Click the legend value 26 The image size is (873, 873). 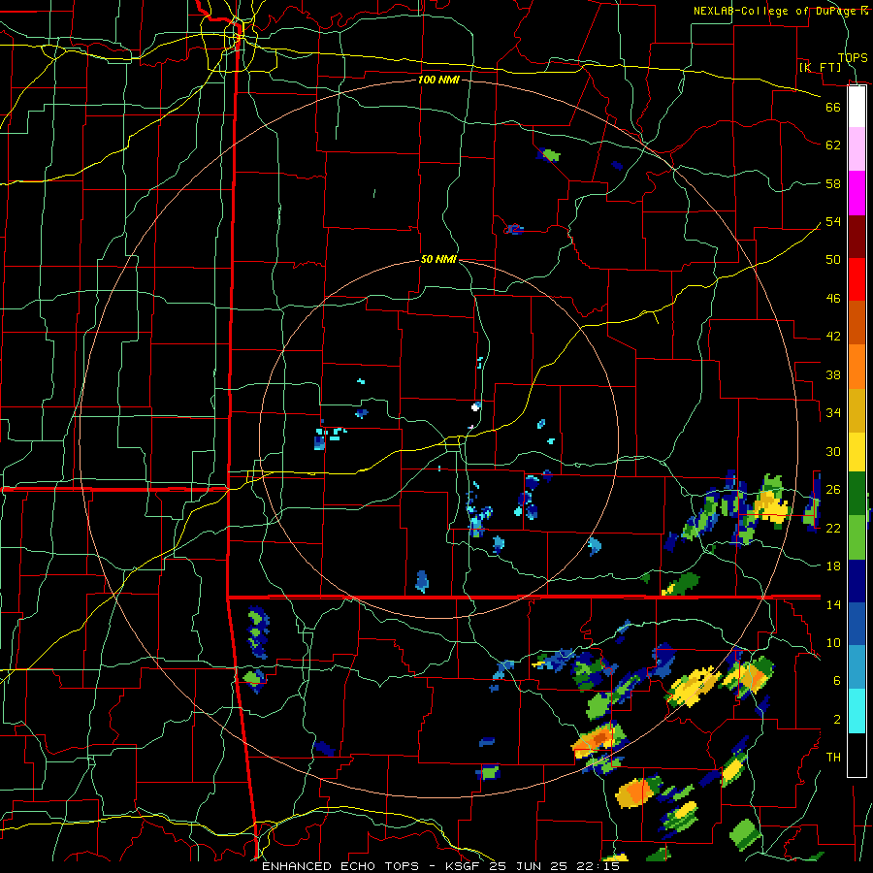pos(833,490)
